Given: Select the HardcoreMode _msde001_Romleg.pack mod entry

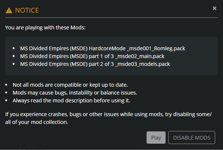Looking at the screenshot, I should coord(103,48).
